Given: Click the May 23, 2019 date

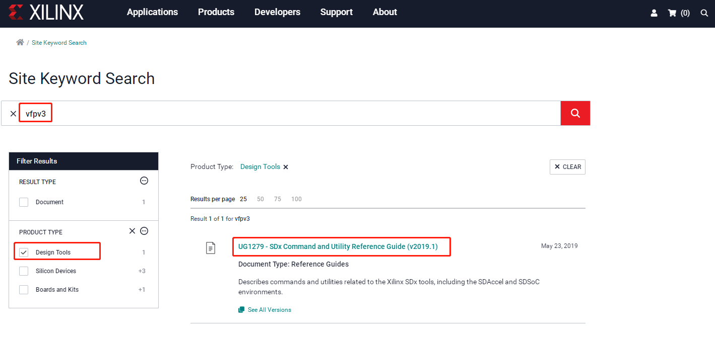Looking at the screenshot, I should 559,246.
